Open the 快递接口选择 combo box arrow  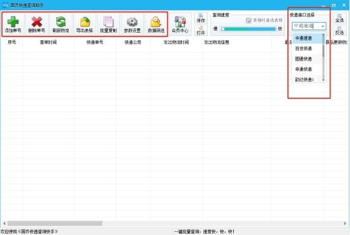(x=323, y=26)
